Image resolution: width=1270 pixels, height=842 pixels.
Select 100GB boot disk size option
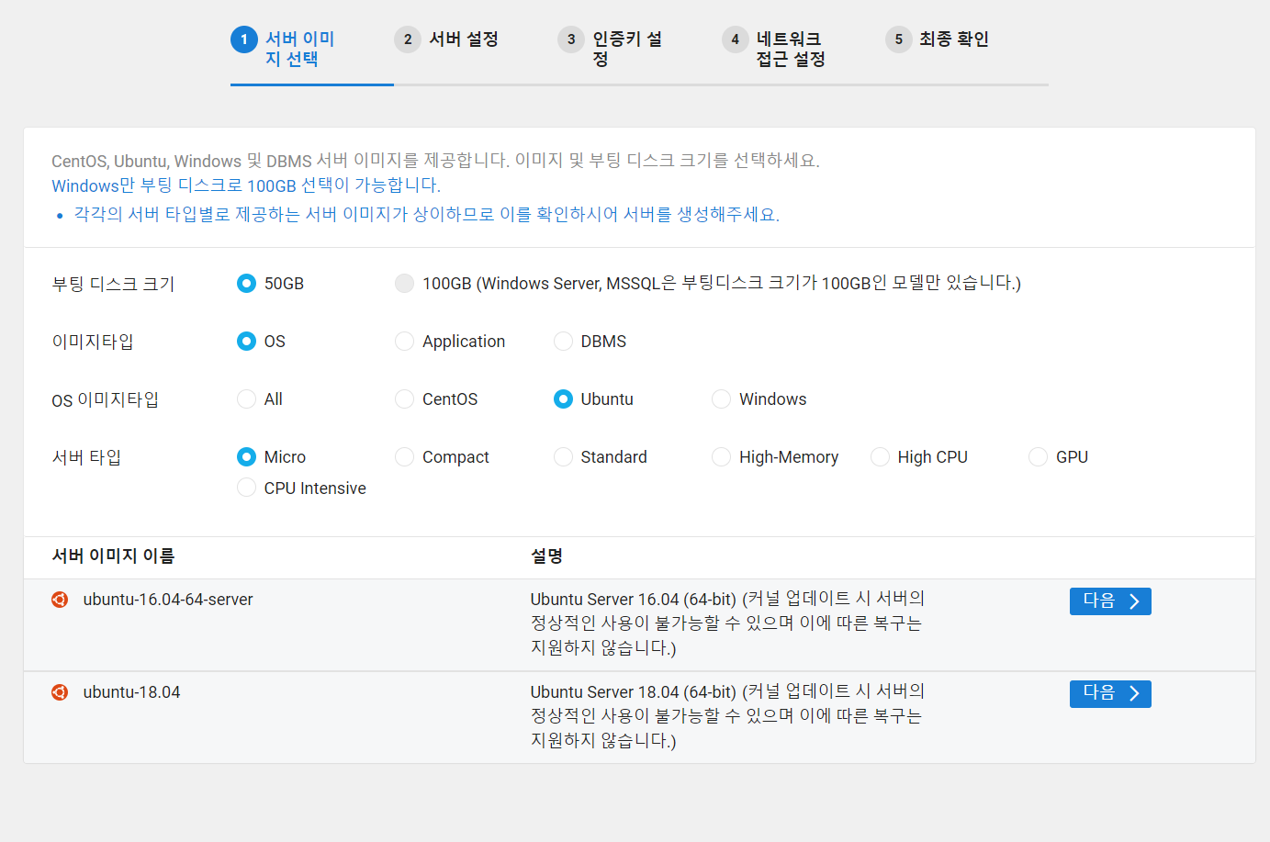point(404,283)
